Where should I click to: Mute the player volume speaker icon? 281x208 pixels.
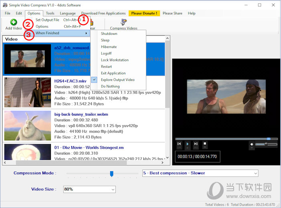pos(252,144)
